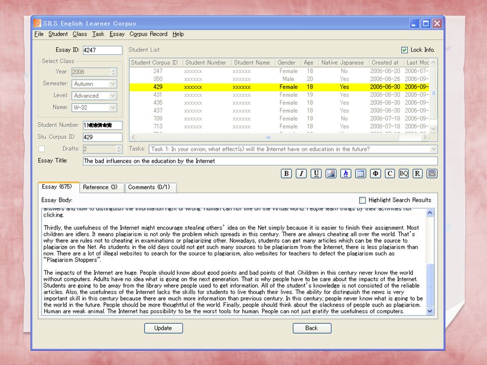The width and height of the screenshot is (487, 365).
Task: Select student row with Corpus ID 350
Action: [280, 79]
